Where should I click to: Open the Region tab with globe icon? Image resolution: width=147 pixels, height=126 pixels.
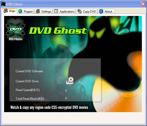tap(25, 12)
